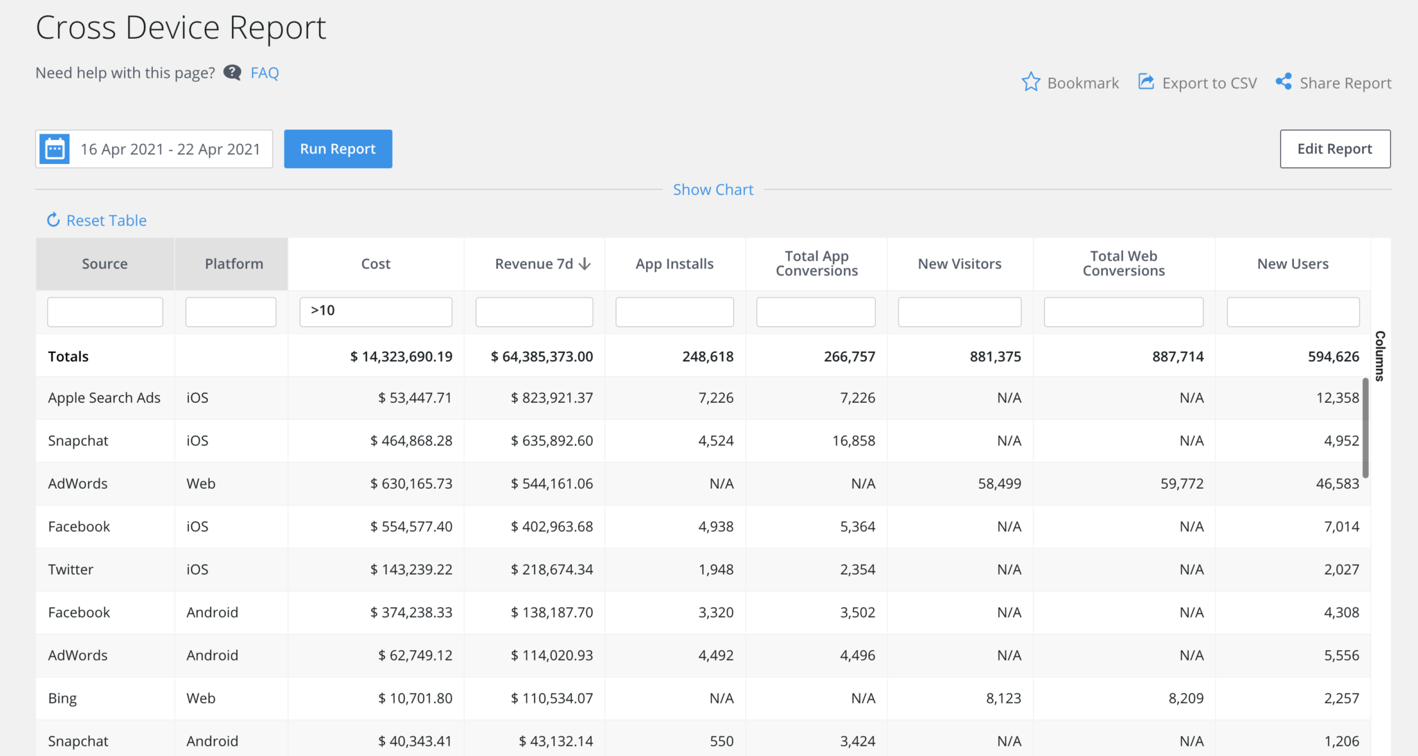The image size is (1418, 756).
Task: Sort the table by Cost column header
Action: pos(375,264)
